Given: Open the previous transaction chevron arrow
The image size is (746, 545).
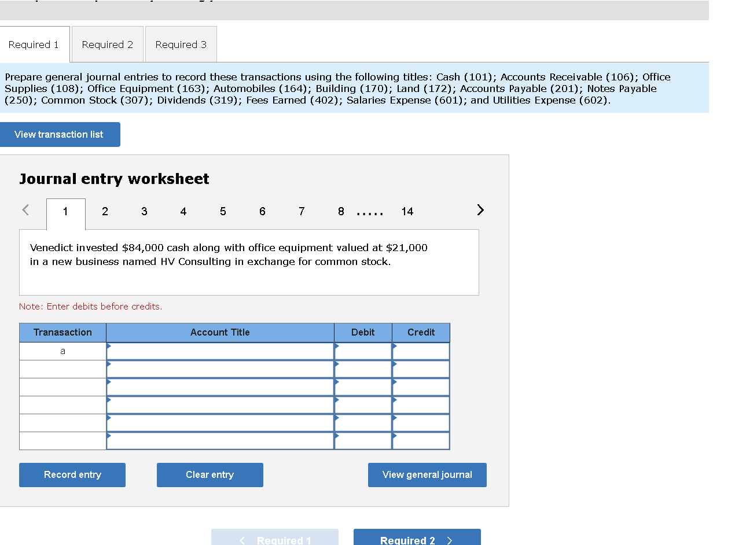Looking at the screenshot, I should 25,211.
